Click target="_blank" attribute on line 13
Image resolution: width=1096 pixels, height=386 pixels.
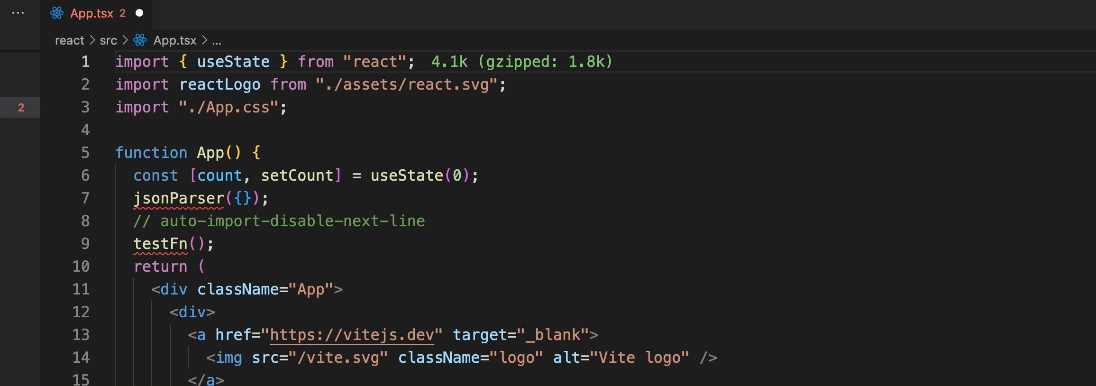[521, 335]
